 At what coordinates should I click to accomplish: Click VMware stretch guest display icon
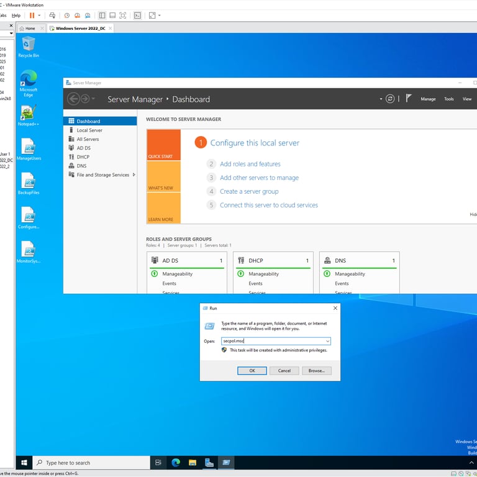pos(152,15)
